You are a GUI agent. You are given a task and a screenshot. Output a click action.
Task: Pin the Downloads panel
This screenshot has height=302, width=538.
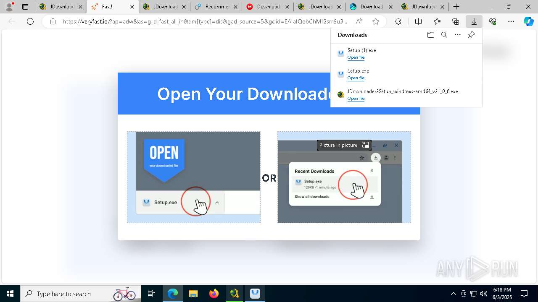[471, 35]
